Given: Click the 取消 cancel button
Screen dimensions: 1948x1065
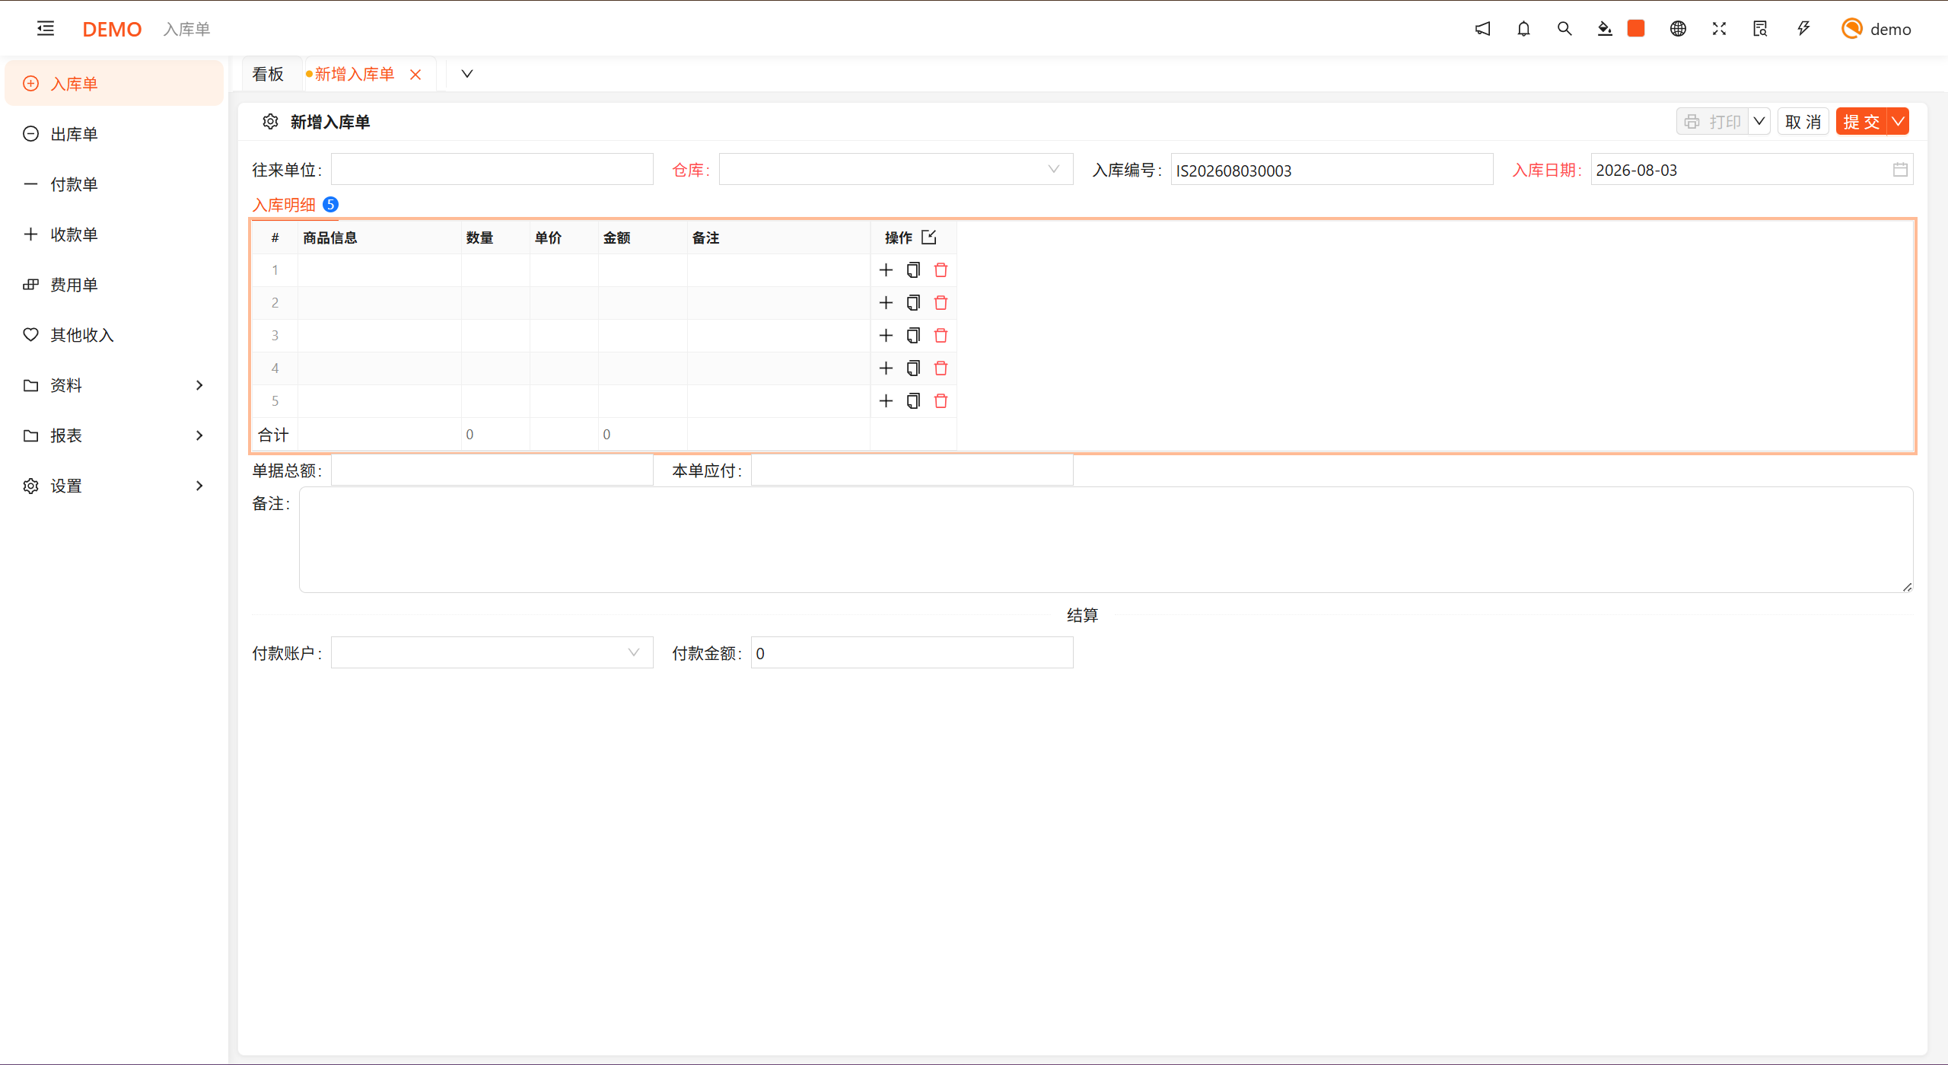Looking at the screenshot, I should (1803, 122).
